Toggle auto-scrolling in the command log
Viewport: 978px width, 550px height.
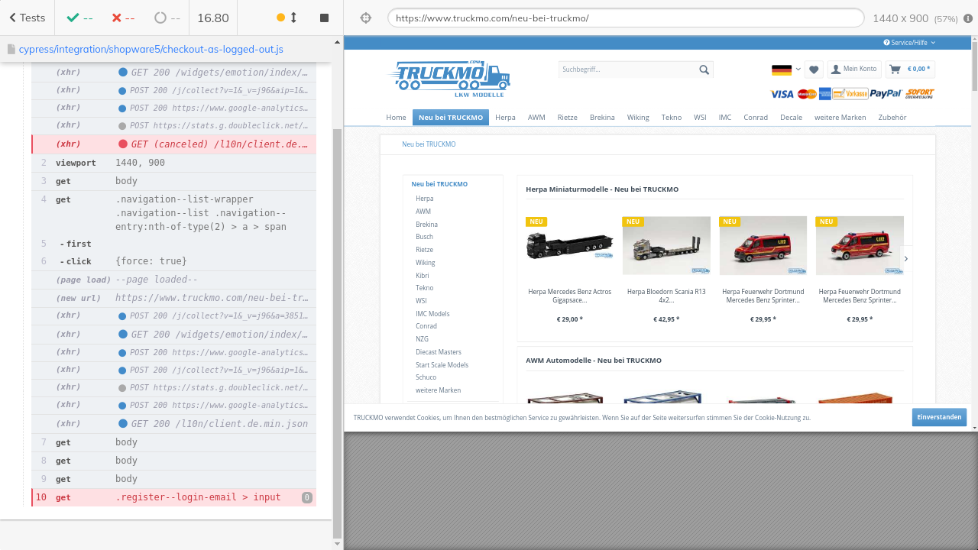(x=287, y=18)
